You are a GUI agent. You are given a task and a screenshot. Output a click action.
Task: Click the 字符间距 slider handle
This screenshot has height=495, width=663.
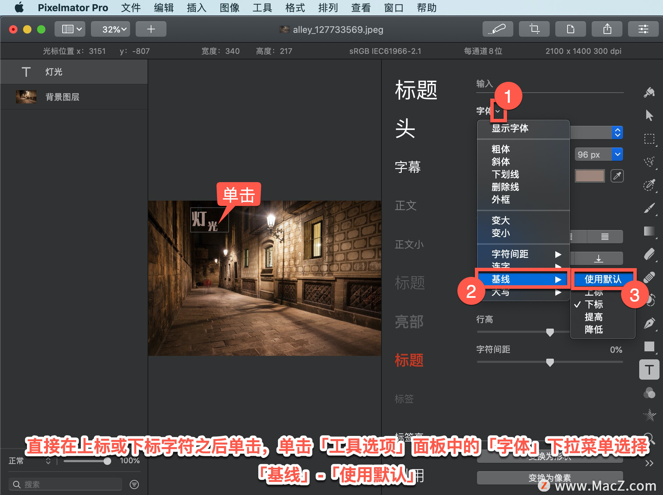[x=550, y=363]
